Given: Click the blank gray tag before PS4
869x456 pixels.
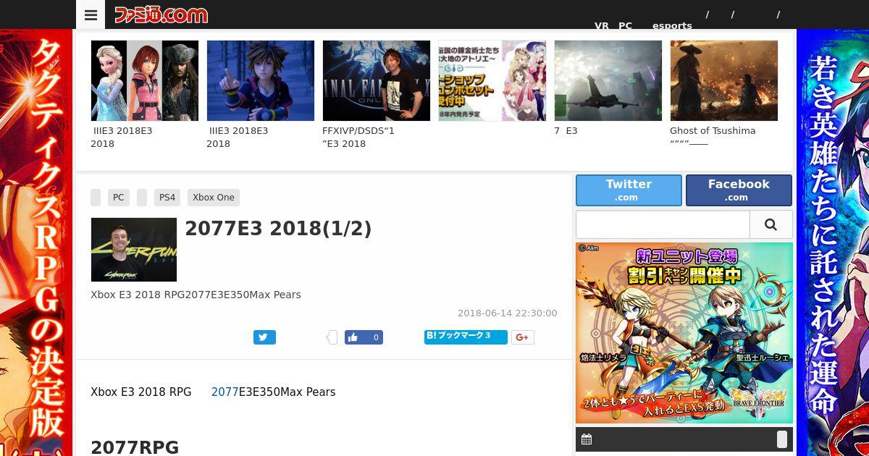Looking at the screenshot, I should (x=142, y=198).
